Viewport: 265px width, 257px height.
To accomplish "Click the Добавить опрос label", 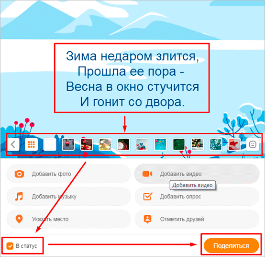I will pos(180,197).
